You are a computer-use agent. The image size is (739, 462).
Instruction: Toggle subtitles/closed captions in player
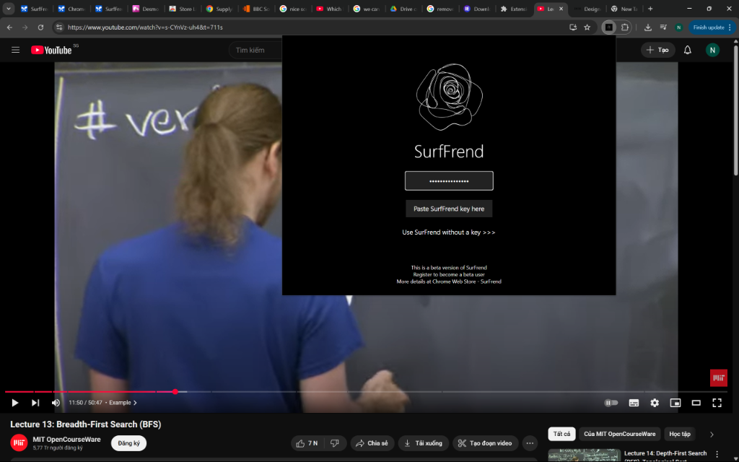[634, 403]
